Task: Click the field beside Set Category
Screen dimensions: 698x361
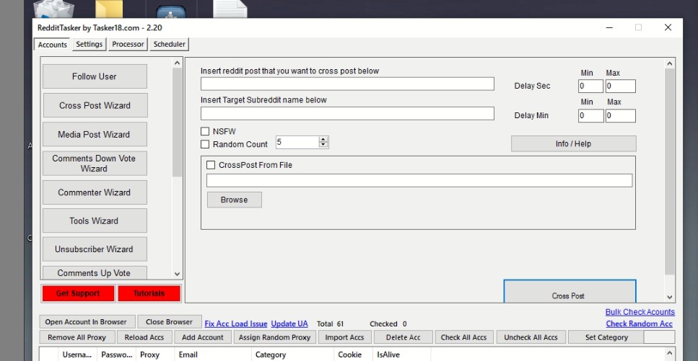Action: point(659,337)
